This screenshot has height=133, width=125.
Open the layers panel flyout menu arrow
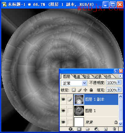[x=120, y=76]
